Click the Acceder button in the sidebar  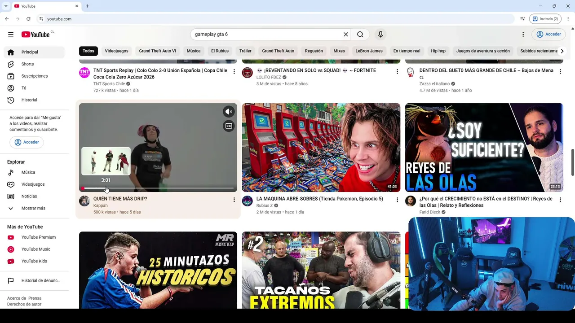click(27, 142)
